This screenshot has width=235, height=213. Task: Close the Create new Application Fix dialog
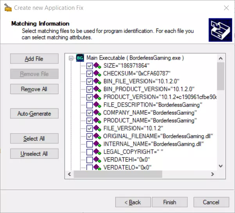226,8
